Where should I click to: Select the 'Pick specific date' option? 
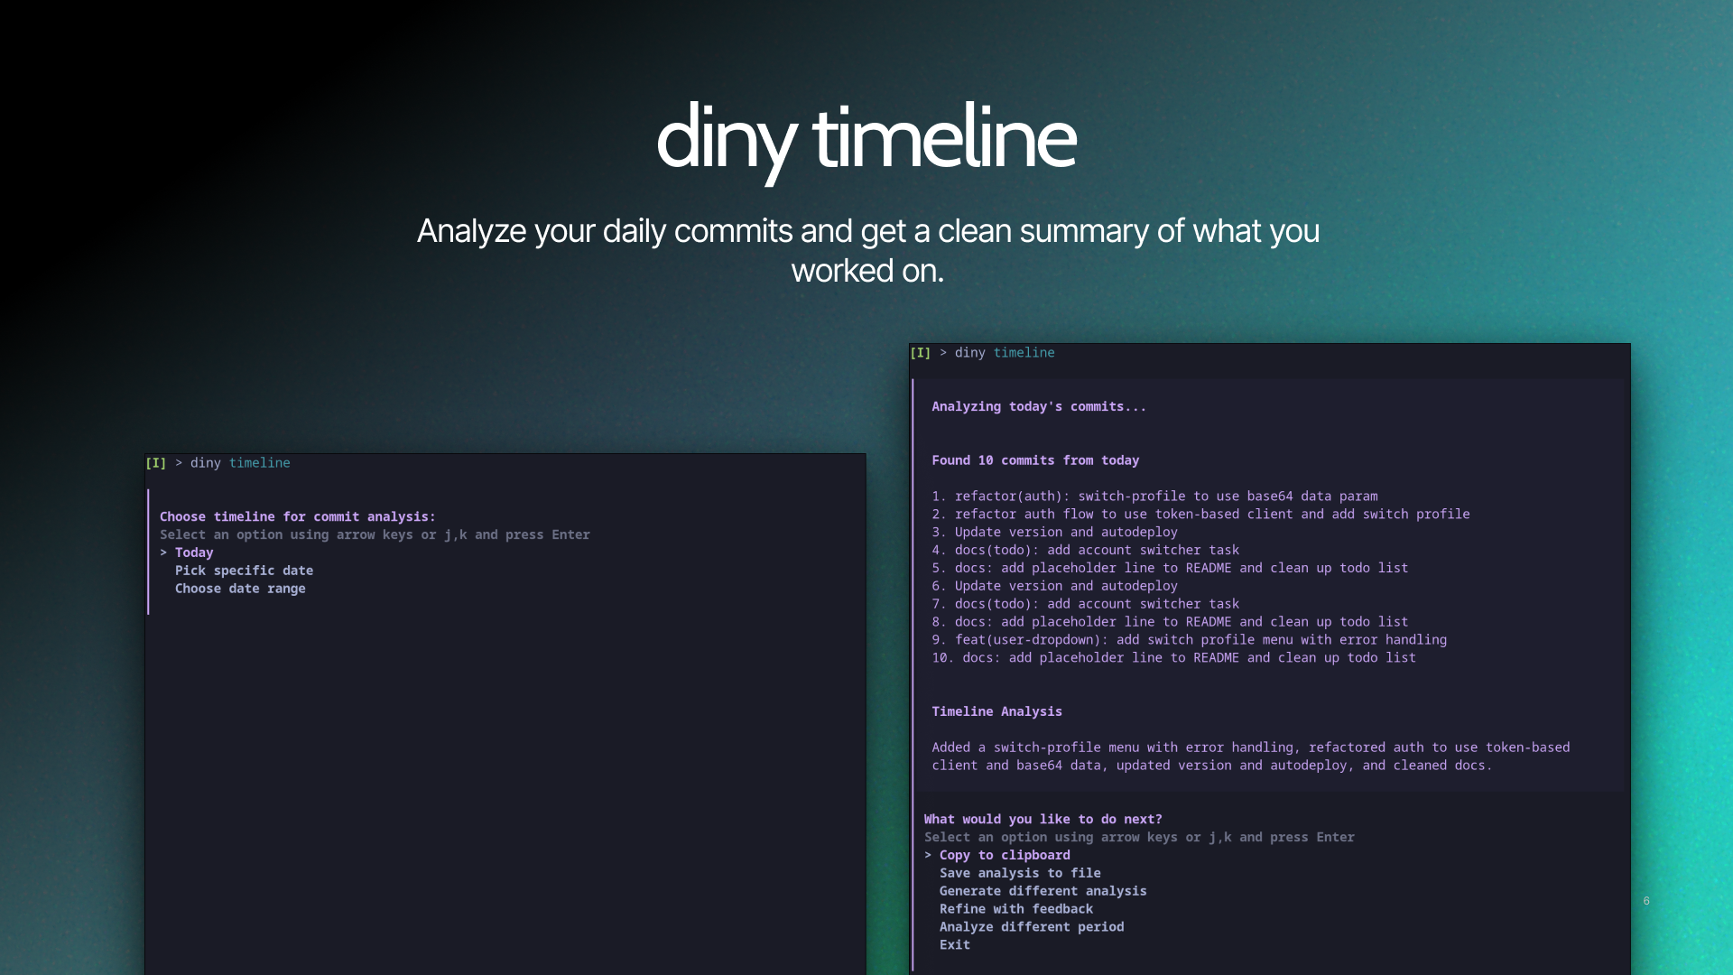(x=245, y=570)
